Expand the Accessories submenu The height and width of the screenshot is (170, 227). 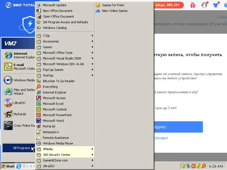[65, 41]
